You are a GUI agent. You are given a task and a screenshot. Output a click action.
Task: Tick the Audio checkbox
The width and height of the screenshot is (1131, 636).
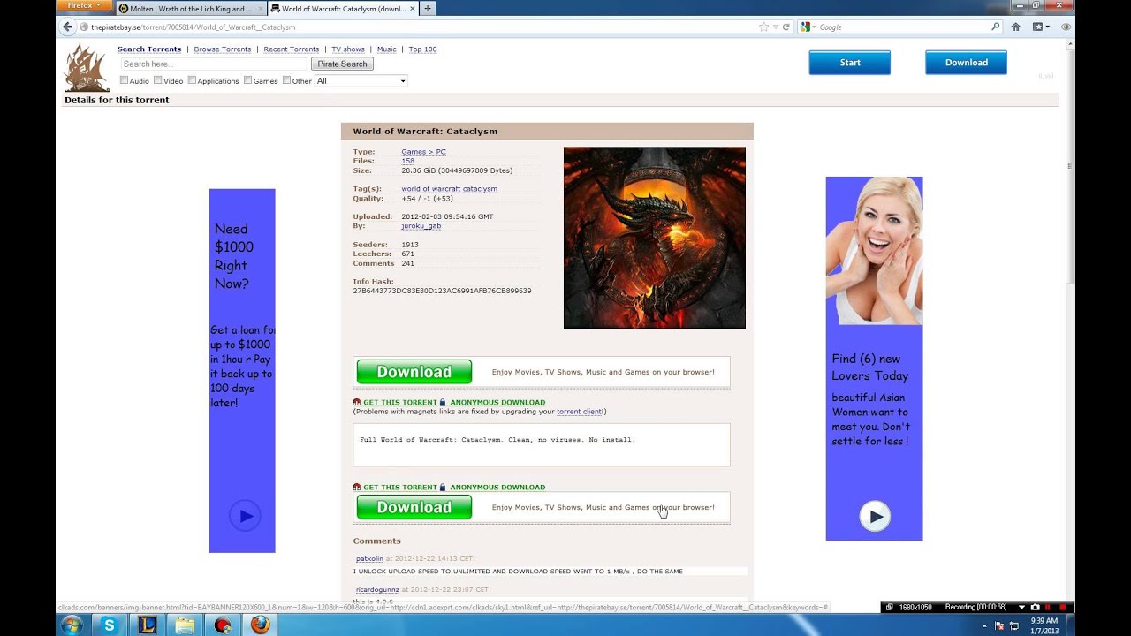pyautogui.click(x=125, y=80)
